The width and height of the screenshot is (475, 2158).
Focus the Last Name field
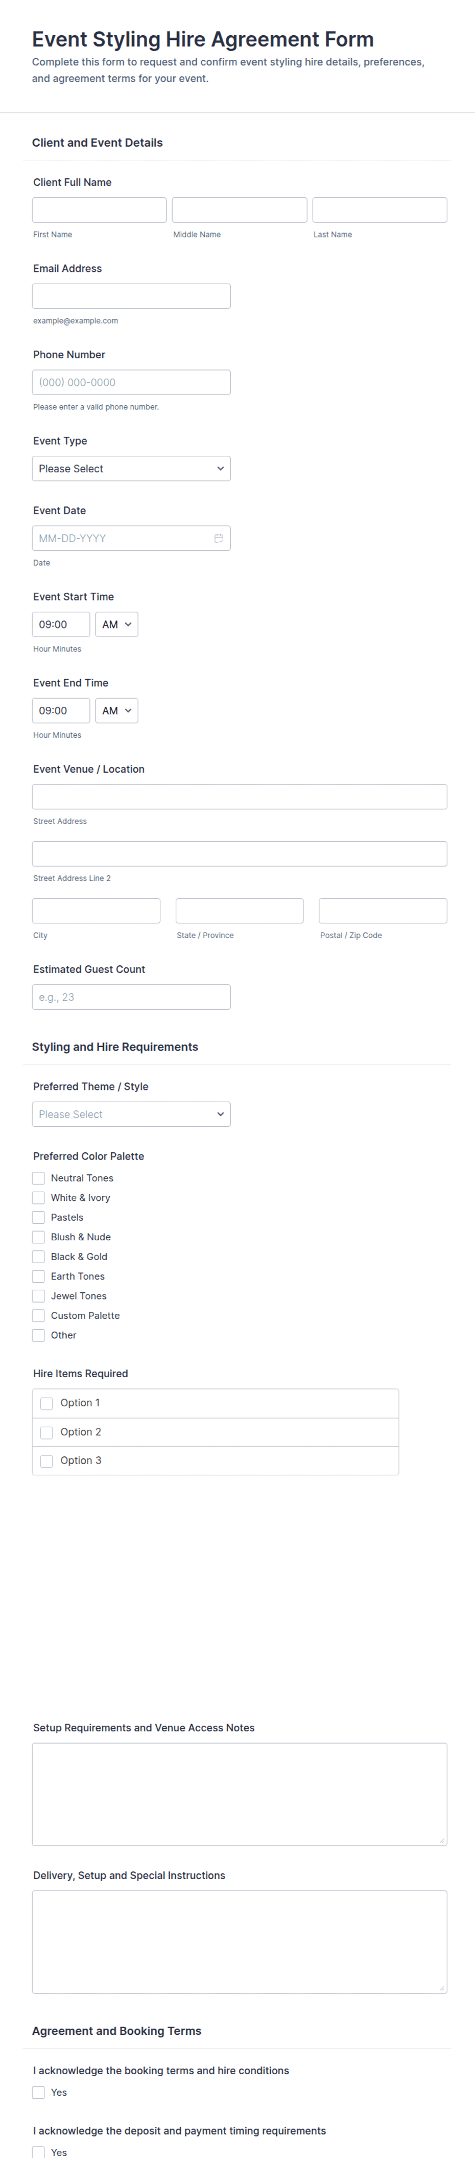pos(379,210)
